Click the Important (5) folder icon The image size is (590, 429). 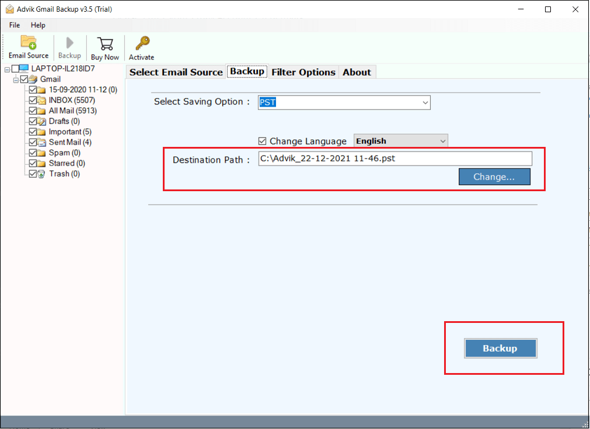pyautogui.click(x=42, y=132)
